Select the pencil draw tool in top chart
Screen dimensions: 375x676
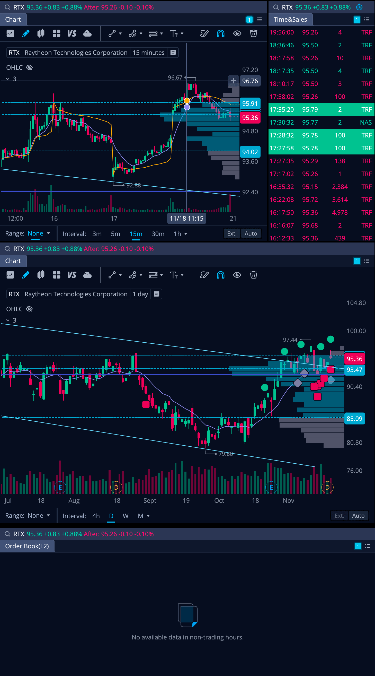pos(25,33)
